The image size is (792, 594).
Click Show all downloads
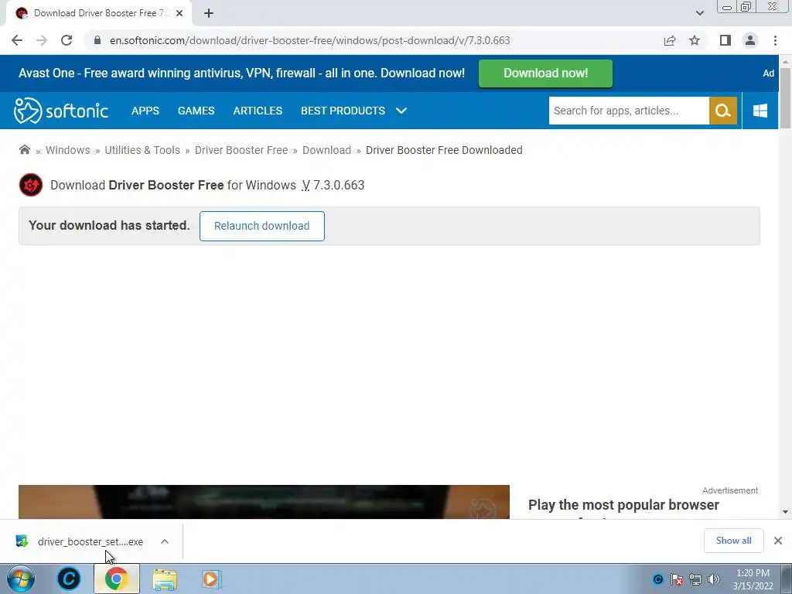[x=733, y=541]
